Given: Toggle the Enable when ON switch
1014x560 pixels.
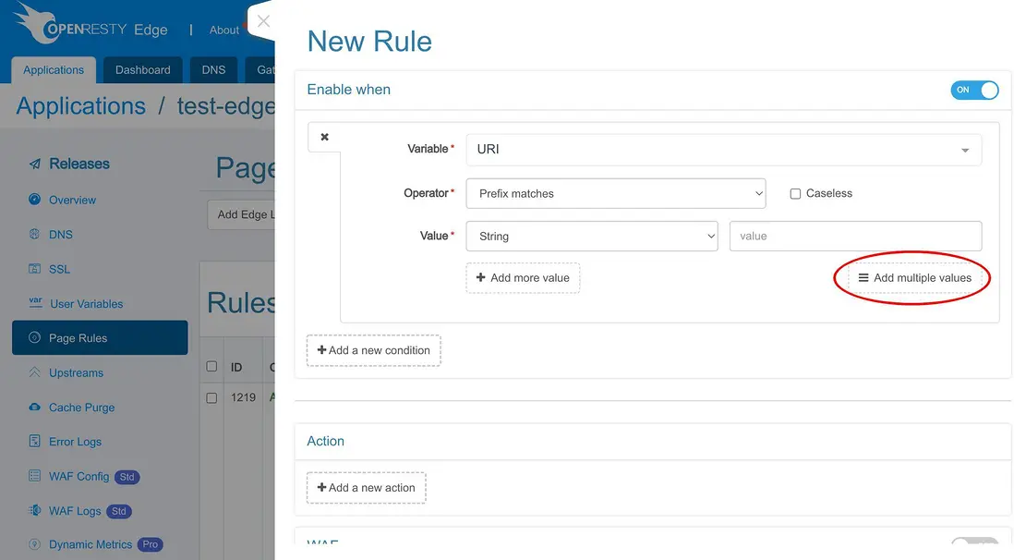Looking at the screenshot, I should click(x=974, y=90).
